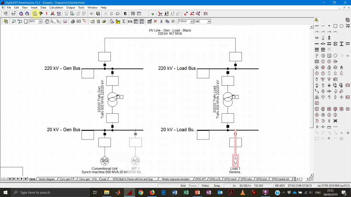351x197 pixels.
Task: Click the AG WT 1 generator symbol
Action: (135, 161)
